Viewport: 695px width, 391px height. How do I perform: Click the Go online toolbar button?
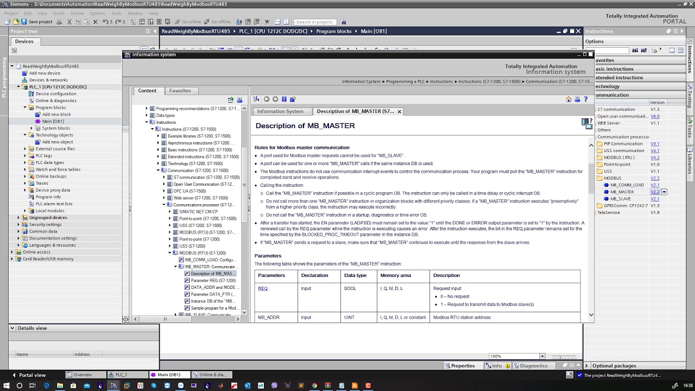pyautogui.click(x=188, y=22)
